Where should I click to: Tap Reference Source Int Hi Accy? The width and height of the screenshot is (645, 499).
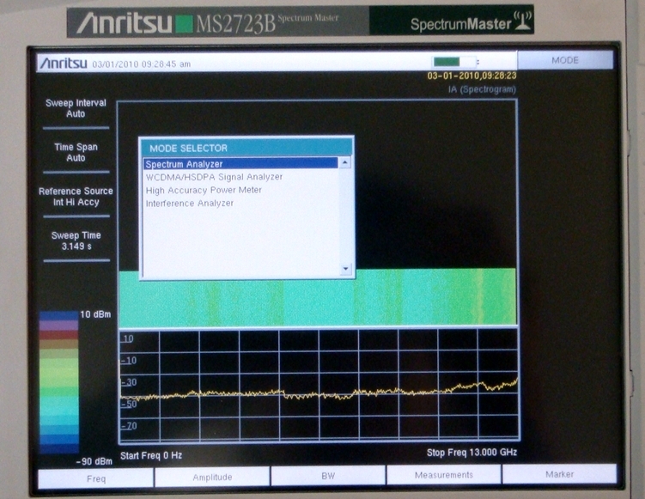pos(76,197)
